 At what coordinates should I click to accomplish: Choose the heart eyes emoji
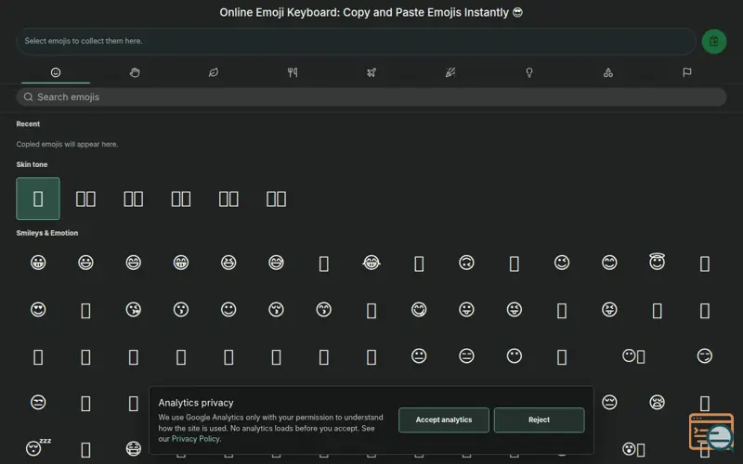click(x=38, y=309)
